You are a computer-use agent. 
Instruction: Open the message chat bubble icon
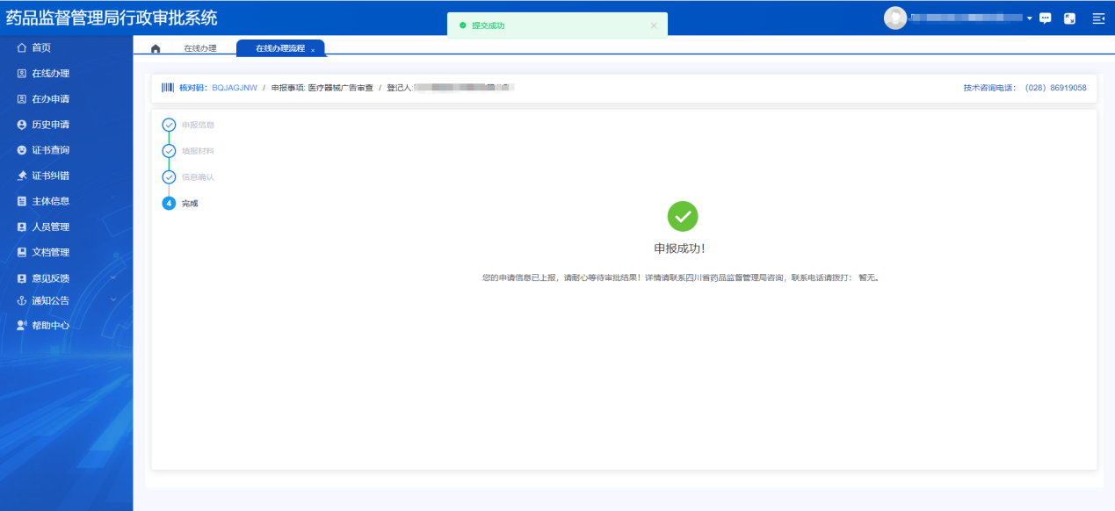point(1046,18)
